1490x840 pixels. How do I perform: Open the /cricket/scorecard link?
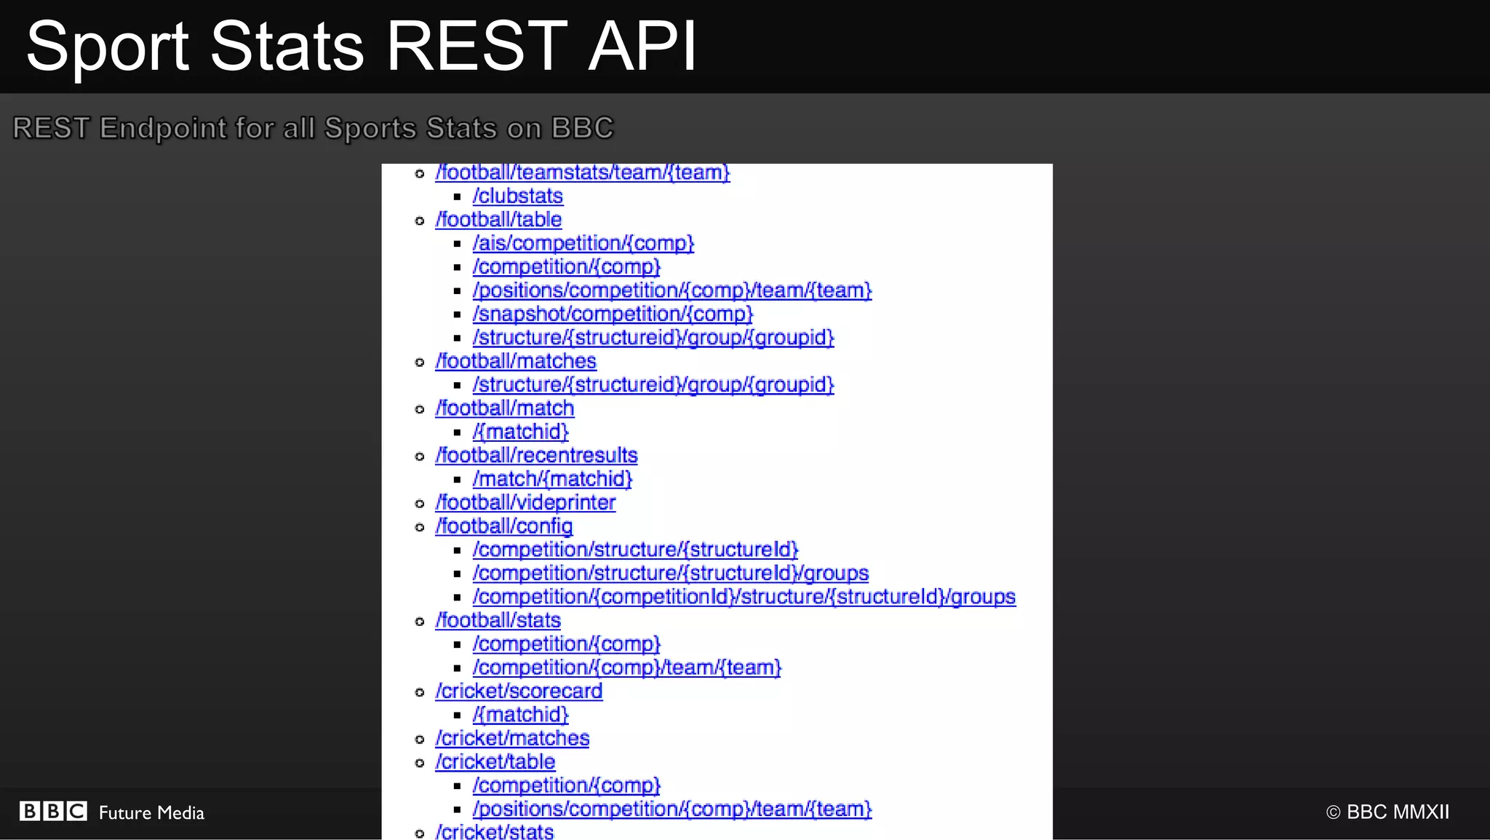point(519,692)
